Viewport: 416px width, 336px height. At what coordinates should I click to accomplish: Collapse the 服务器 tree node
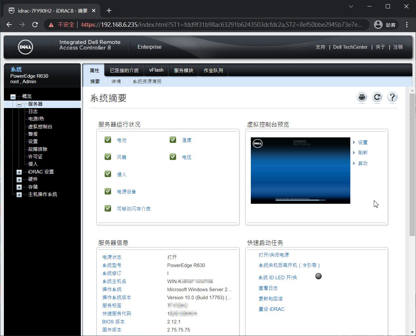[19, 104]
